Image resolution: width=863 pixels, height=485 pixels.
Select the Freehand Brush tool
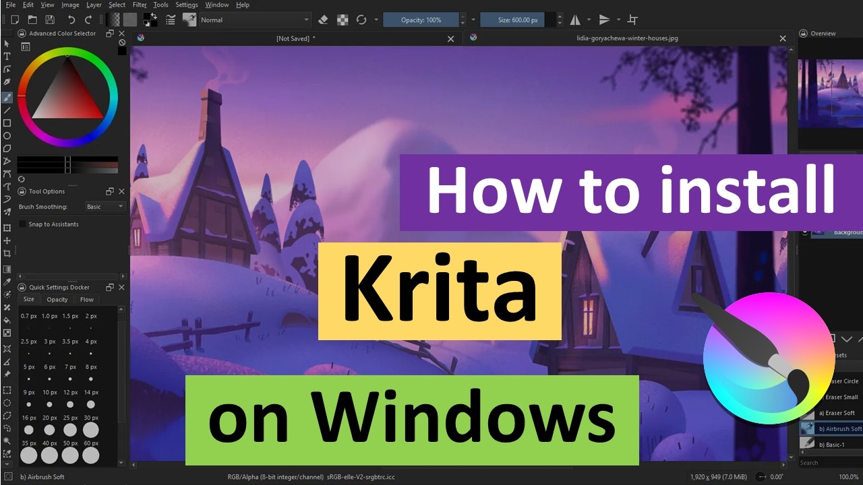pos(7,97)
